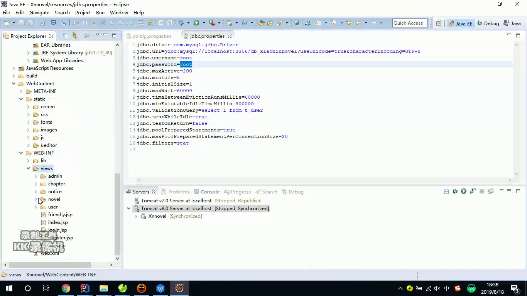Select the index.jsp file
This screenshot has height=296, width=527.
(58, 222)
